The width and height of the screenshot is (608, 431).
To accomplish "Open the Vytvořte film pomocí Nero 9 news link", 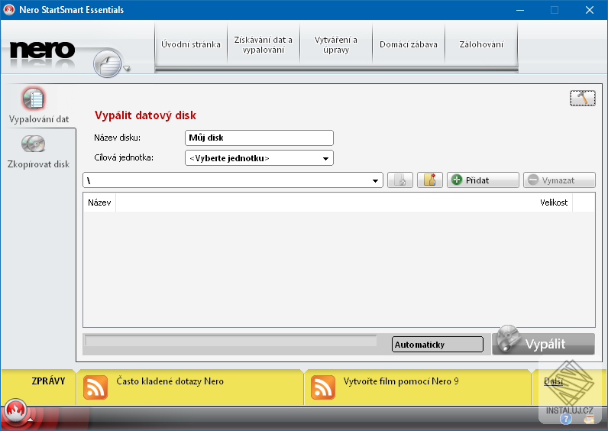I will pos(401,381).
